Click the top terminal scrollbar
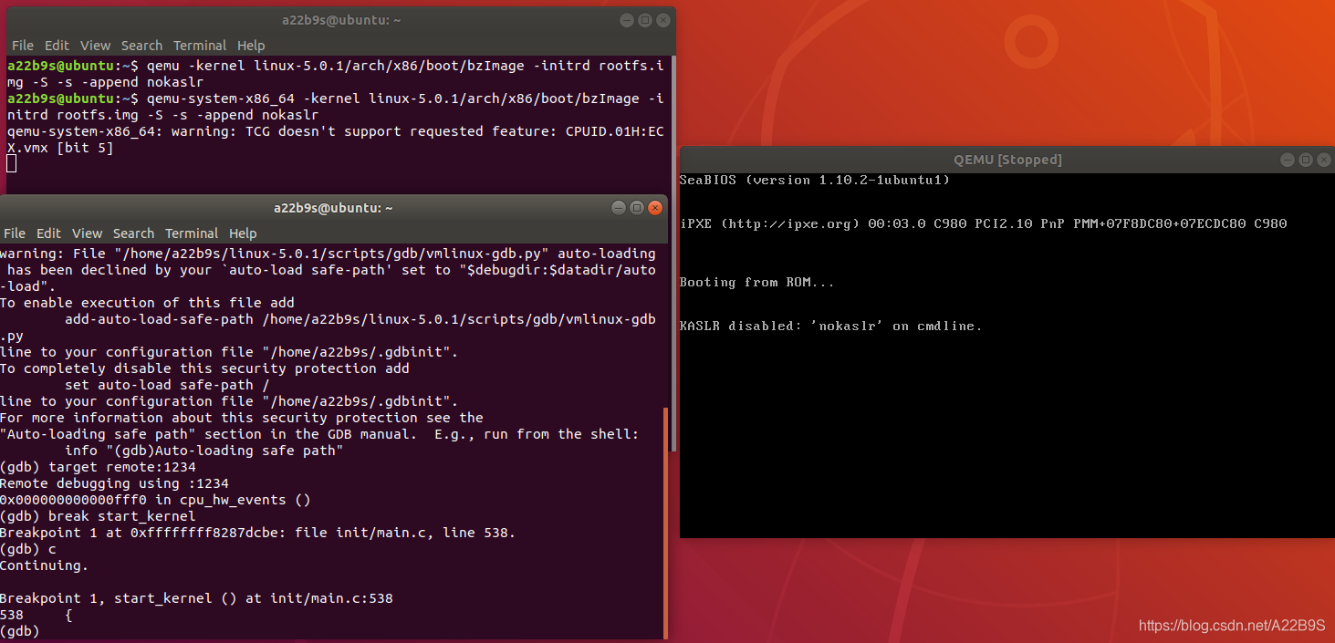The image size is (1335, 643). [673, 254]
